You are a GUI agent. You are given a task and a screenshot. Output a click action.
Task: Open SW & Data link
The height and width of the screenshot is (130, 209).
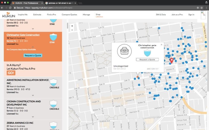[161, 15]
